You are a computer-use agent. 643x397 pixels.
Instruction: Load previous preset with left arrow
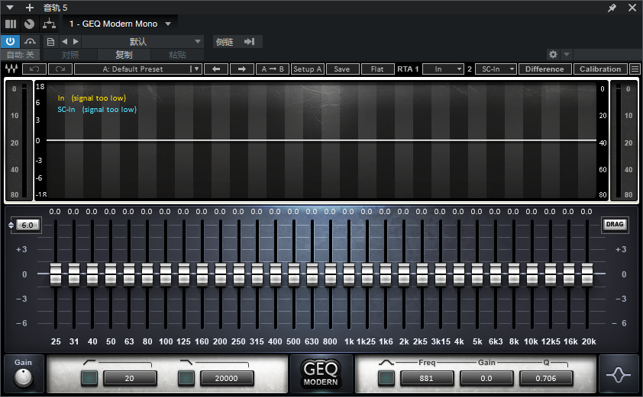[x=216, y=69]
